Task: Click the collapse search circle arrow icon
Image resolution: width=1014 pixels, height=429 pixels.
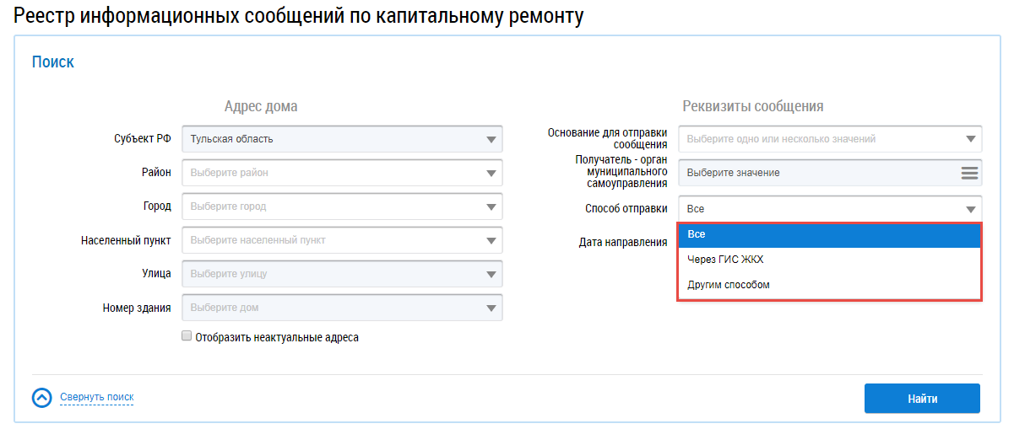Action: point(42,398)
